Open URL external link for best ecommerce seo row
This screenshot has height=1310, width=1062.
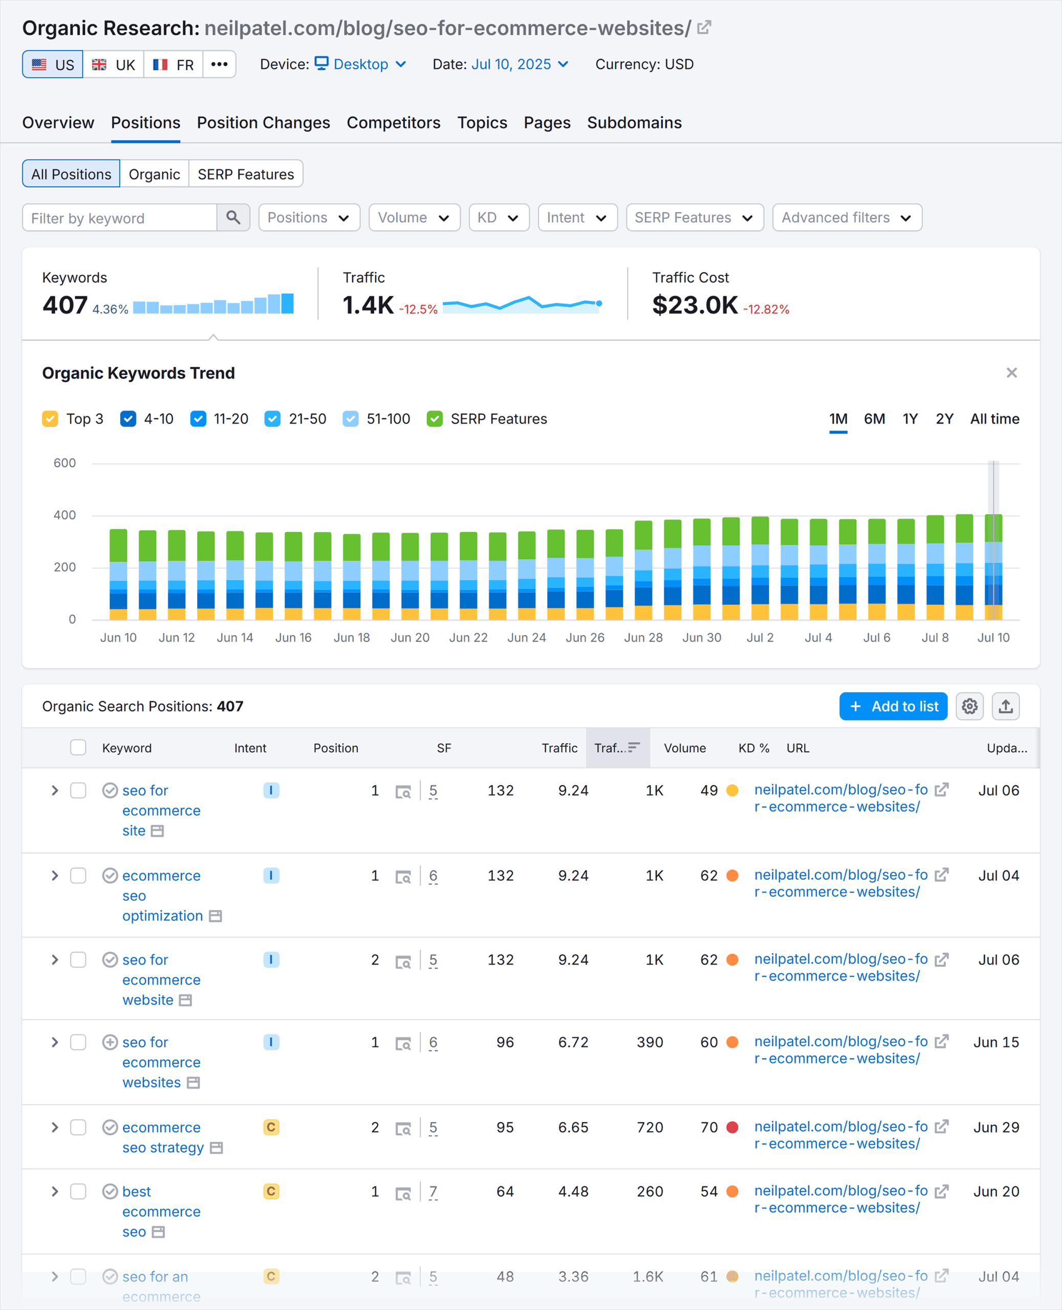pos(942,1191)
